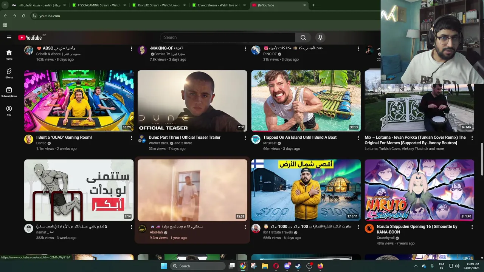Open Discord from the taskbar
The image size is (484, 272).
point(287,266)
